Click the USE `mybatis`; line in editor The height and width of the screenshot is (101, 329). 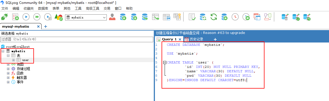[182, 54]
